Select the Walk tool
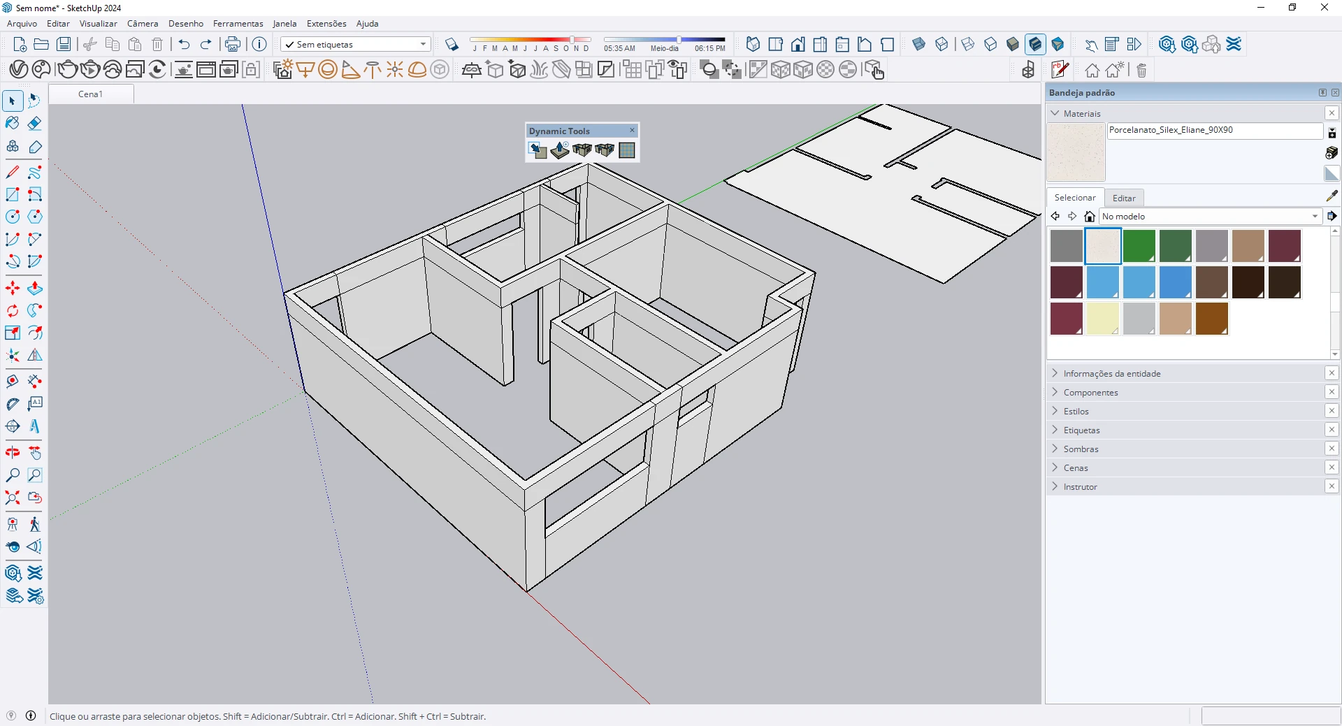Screen dimensions: 1342x726 click(34, 524)
